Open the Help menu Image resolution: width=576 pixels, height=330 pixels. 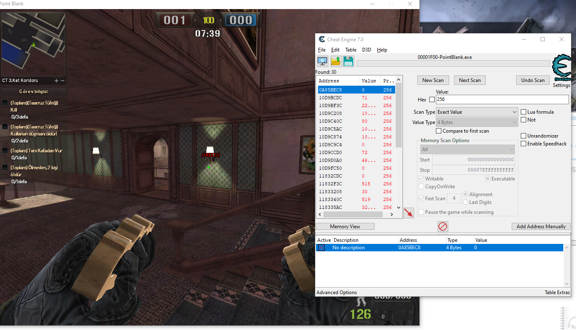coord(382,50)
